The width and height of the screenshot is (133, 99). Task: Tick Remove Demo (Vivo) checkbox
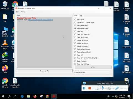[x=75, y=49]
